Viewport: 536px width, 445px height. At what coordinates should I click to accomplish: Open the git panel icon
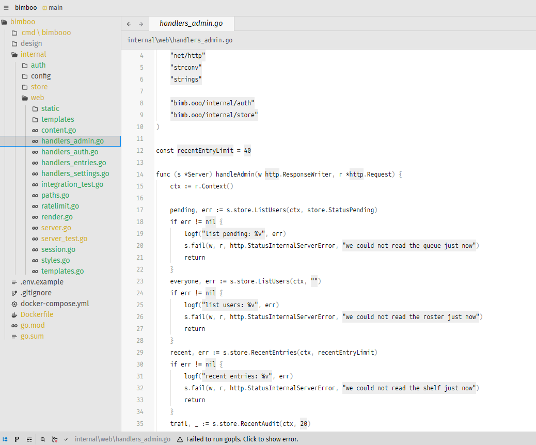[17, 439]
